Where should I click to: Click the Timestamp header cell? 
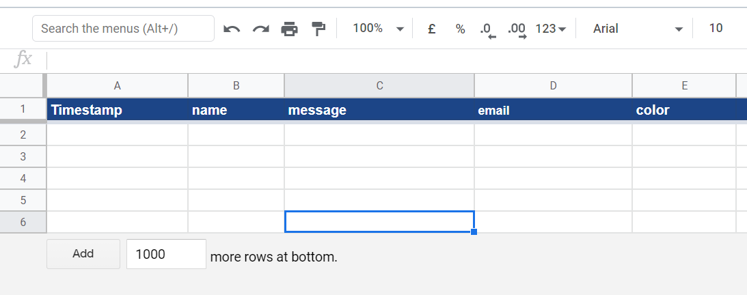[118, 110]
